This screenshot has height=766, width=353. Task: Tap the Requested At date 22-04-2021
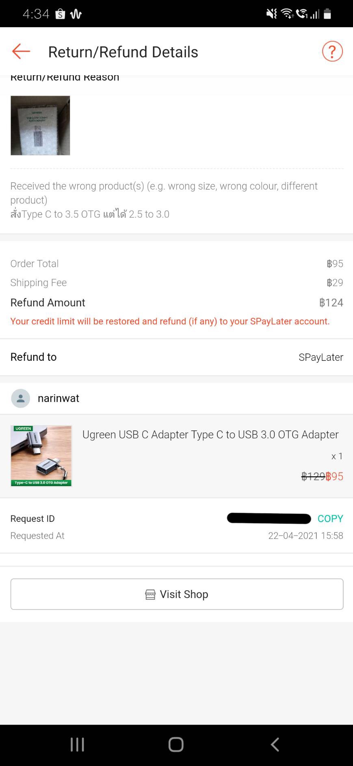coord(305,536)
